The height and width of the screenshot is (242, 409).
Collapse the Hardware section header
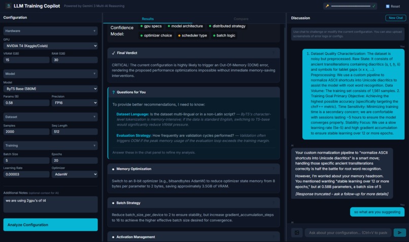click(x=50, y=31)
